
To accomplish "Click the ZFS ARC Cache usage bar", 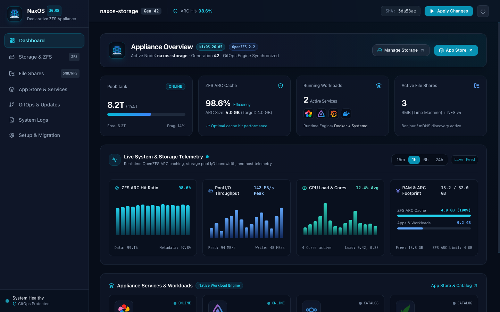I will point(434,216).
